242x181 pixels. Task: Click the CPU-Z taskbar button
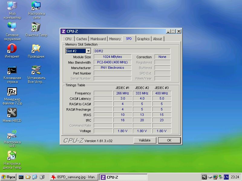tap(123, 177)
